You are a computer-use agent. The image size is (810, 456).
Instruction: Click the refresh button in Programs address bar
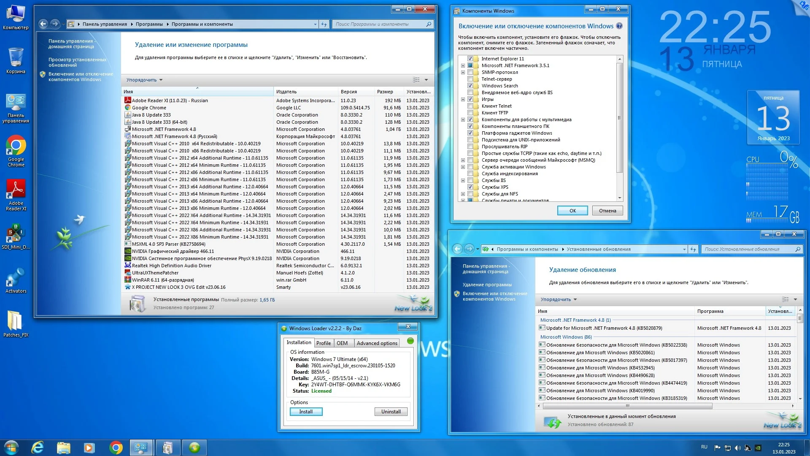pos(324,24)
